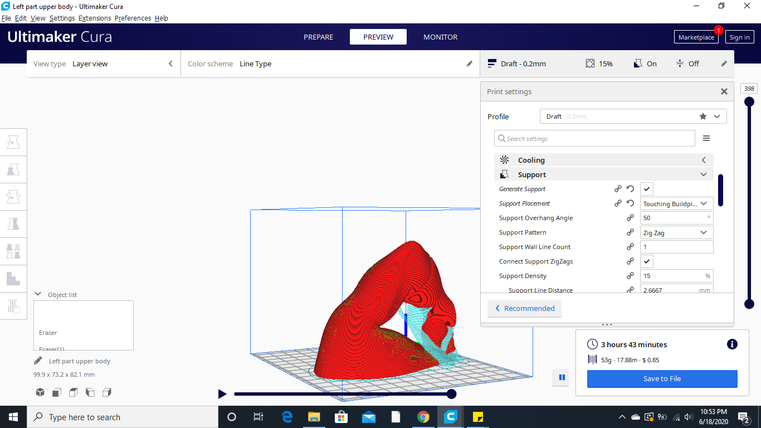
Task: Reset the Support Placement setting
Action: 631,203
